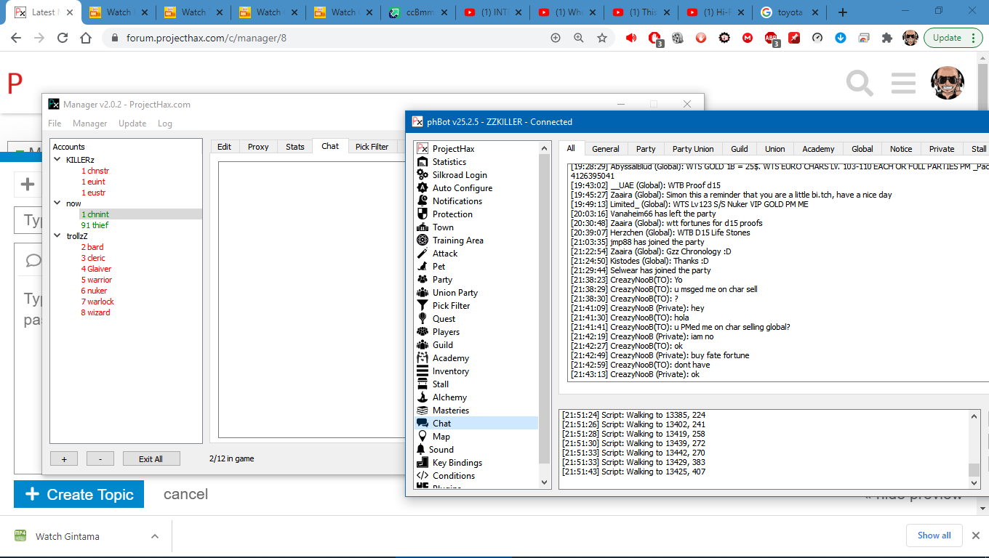989x558 pixels.
Task: Open the Training Area icon
Action: (x=423, y=240)
